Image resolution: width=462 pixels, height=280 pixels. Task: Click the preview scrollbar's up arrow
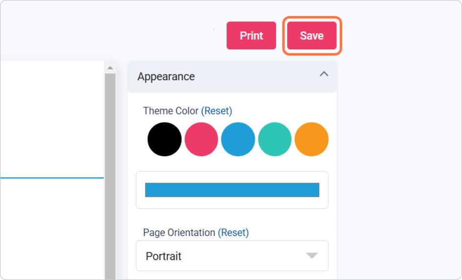[x=110, y=68]
